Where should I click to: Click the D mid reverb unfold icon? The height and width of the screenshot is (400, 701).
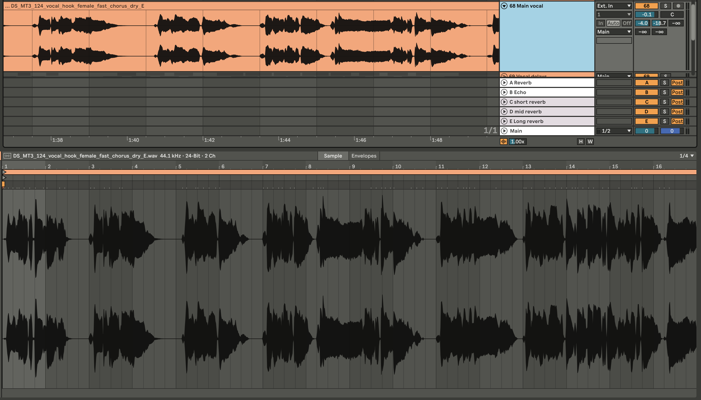point(504,112)
